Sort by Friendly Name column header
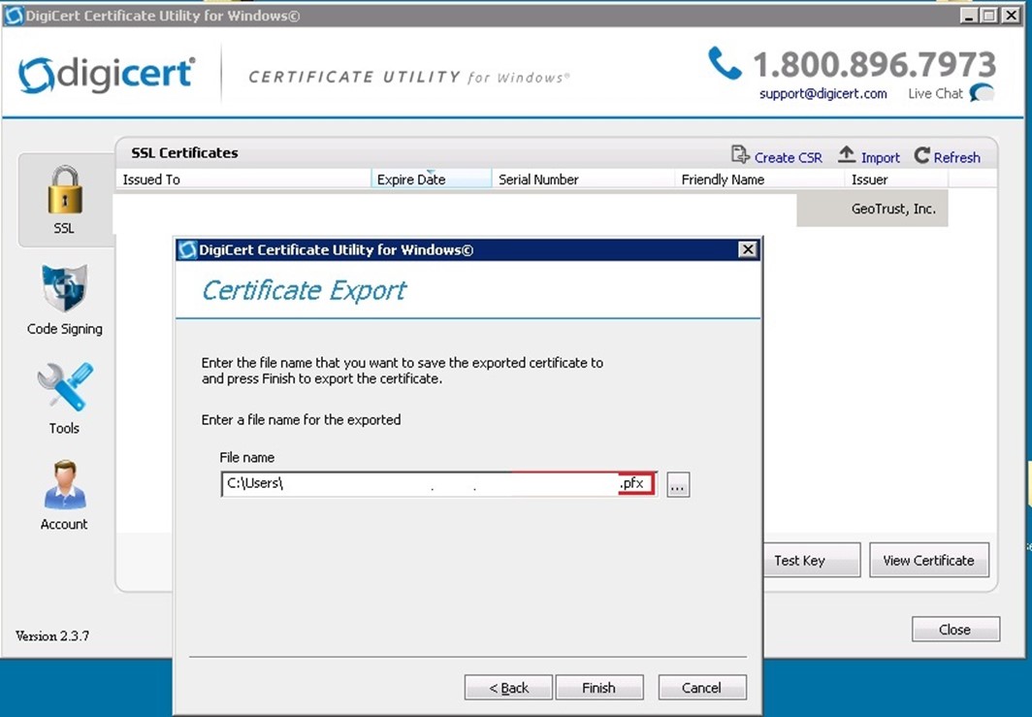The width and height of the screenshot is (1032, 717). click(x=759, y=179)
